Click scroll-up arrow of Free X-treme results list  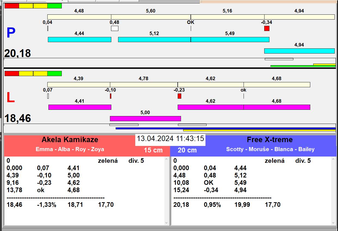[333, 160]
